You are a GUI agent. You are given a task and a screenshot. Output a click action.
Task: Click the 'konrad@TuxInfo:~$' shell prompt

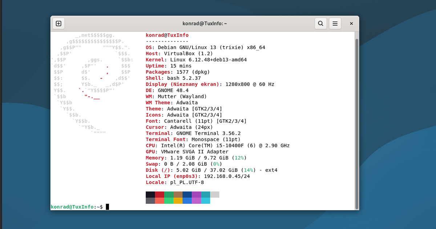pos(77,207)
